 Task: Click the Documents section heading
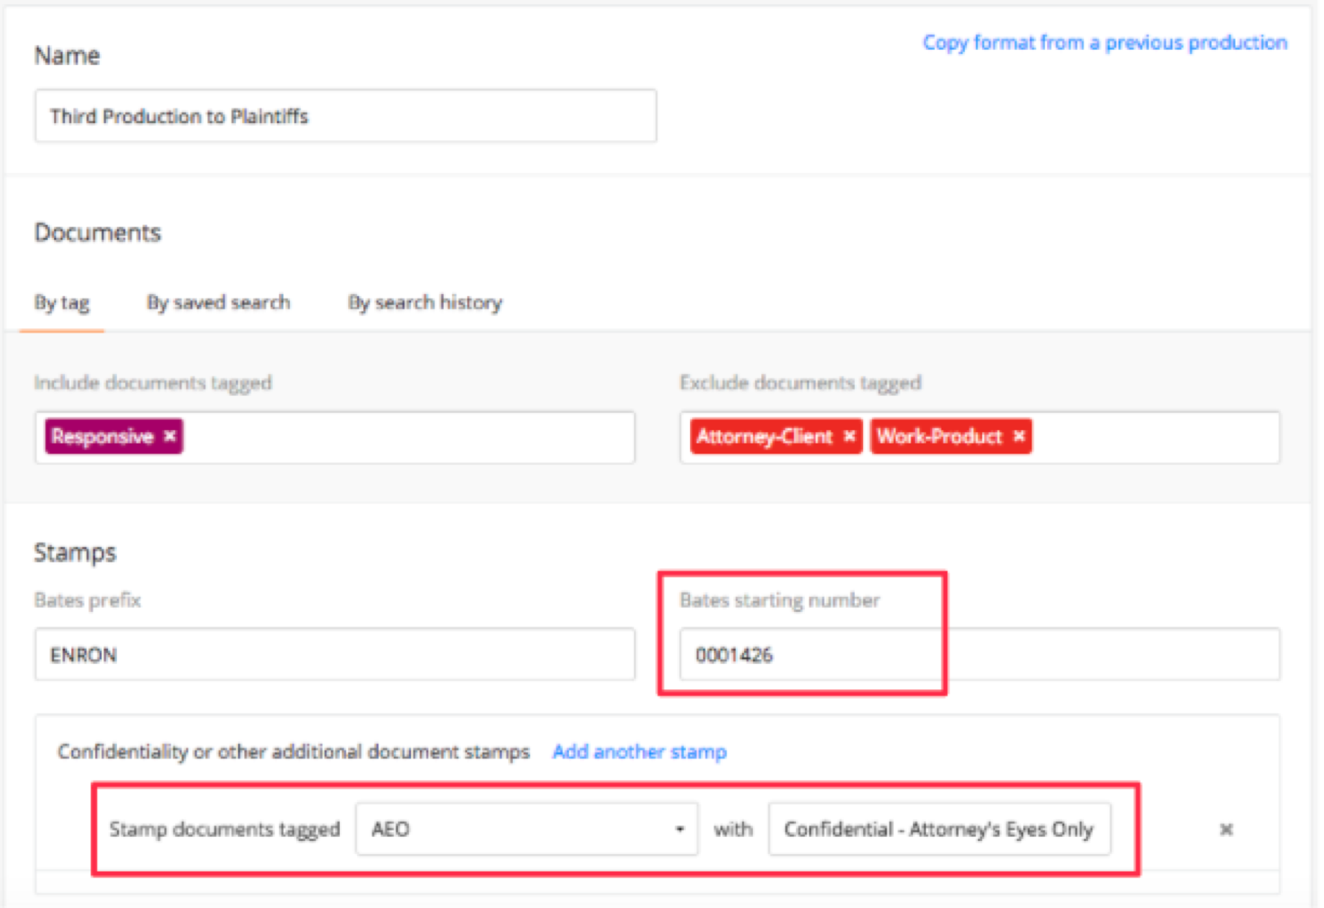coord(98,233)
